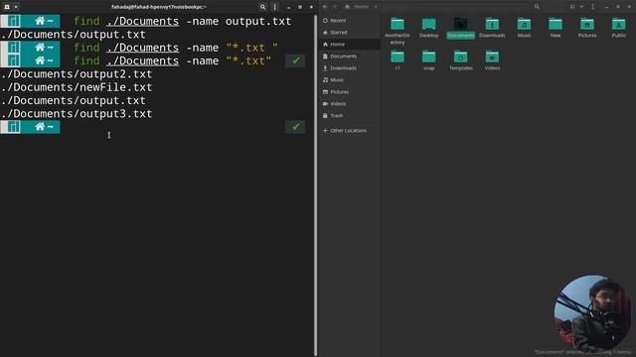This screenshot has width=636, height=357.
Task: Select the Downloads folder icon
Action: tap(492, 24)
